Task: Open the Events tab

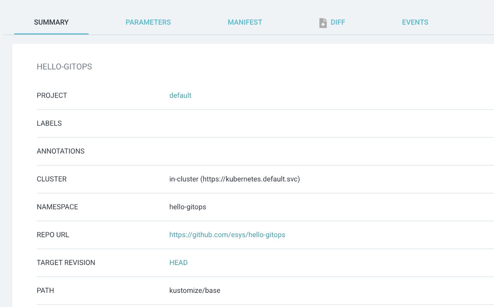Action: click(415, 22)
